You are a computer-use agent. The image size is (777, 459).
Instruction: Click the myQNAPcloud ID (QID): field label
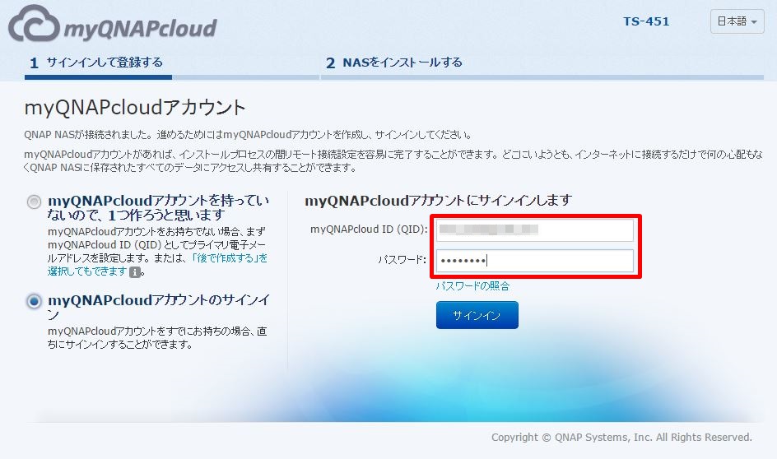point(369,229)
